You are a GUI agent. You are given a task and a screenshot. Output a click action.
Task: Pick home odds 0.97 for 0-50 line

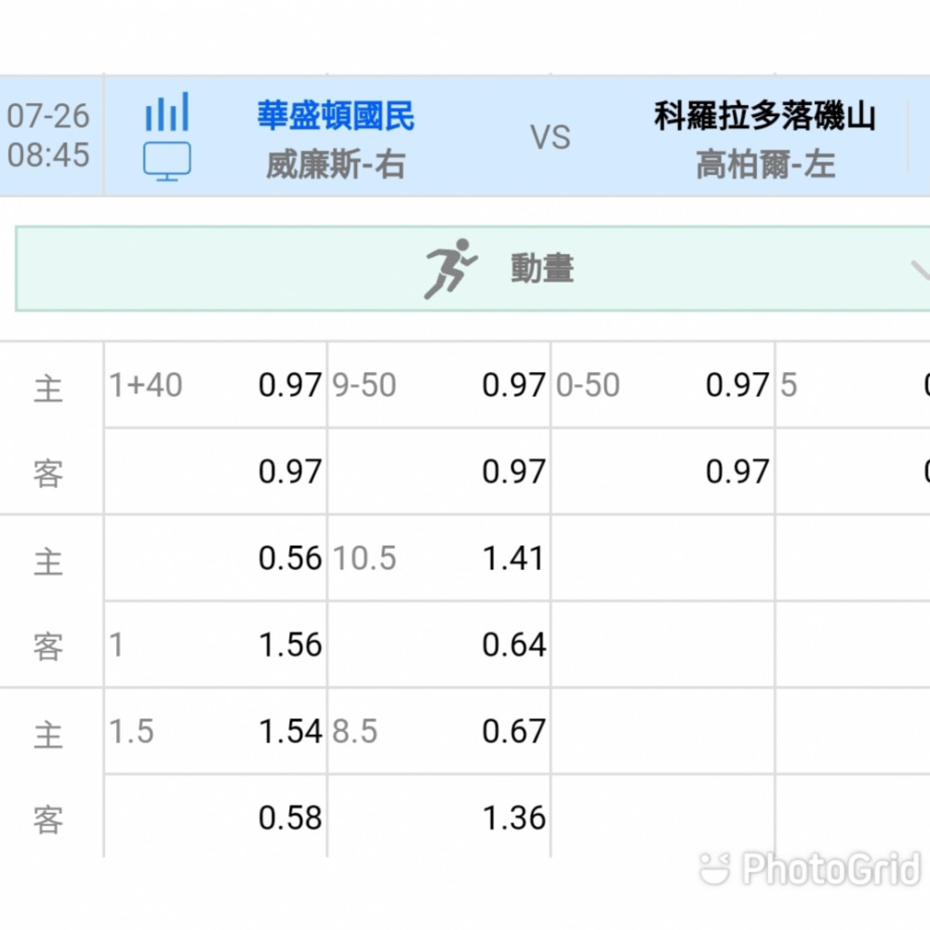(x=737, y=385)
